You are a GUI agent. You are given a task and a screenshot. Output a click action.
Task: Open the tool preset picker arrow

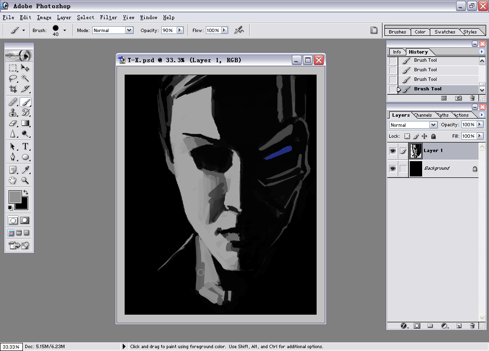pyautogui.click(x=23, y=30)
